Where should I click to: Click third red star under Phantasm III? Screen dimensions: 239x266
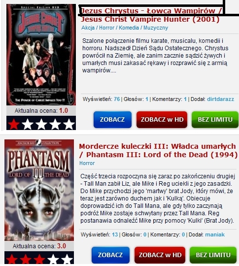pyautogui.click(x=39, y=259)
